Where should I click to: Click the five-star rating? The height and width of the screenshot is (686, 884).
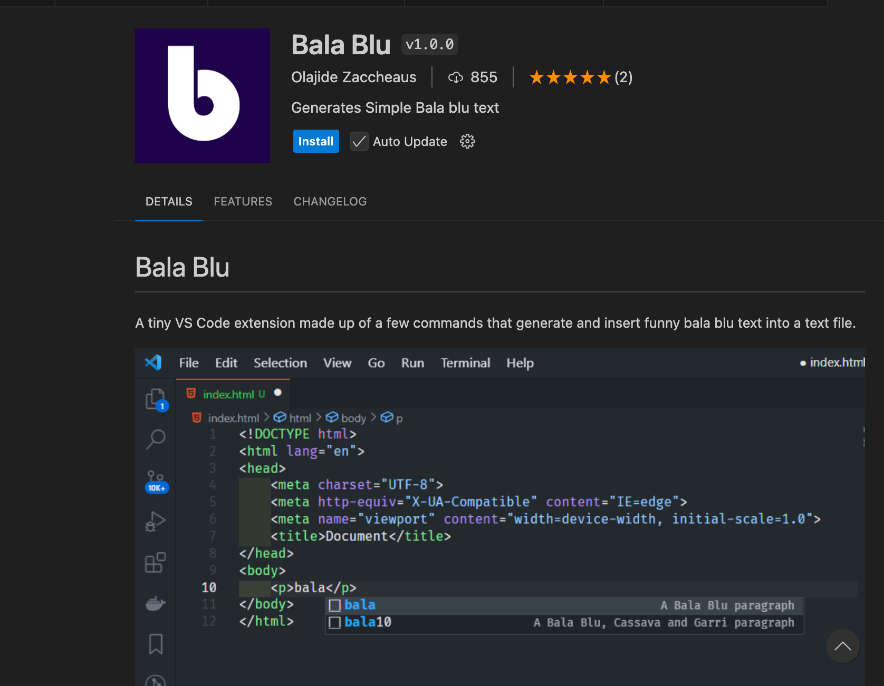(571, 77)
